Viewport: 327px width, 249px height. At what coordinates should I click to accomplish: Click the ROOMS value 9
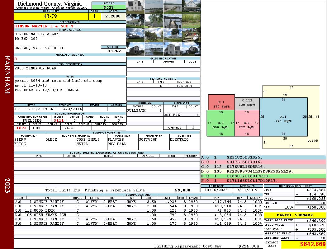(105, 120)
